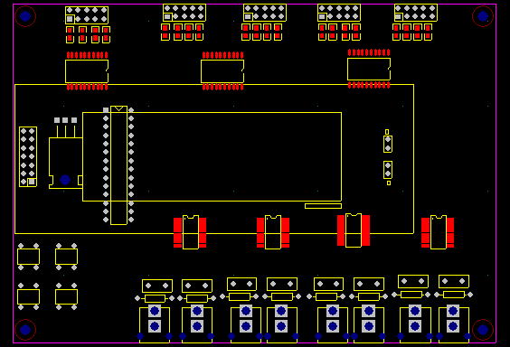Click the leftmost SSOP chip body below the top headers
Viewport: 510px width, 347px height.
click(x=87, y=71)
